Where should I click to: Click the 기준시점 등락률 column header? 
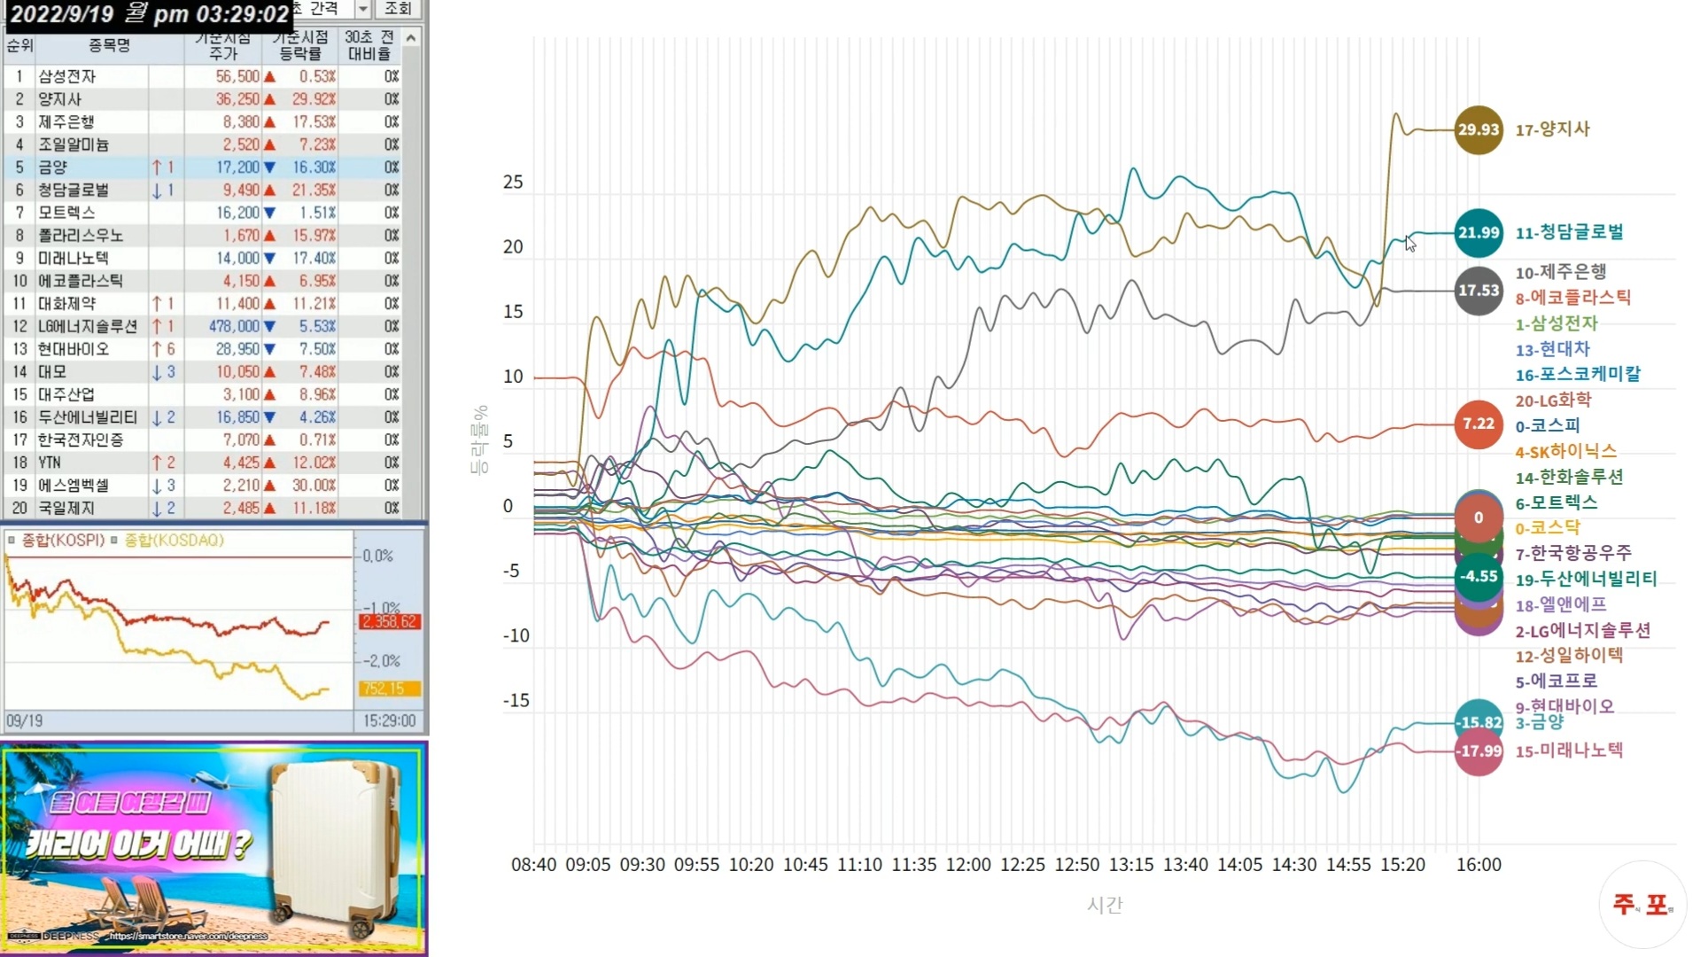coord(301,45)
